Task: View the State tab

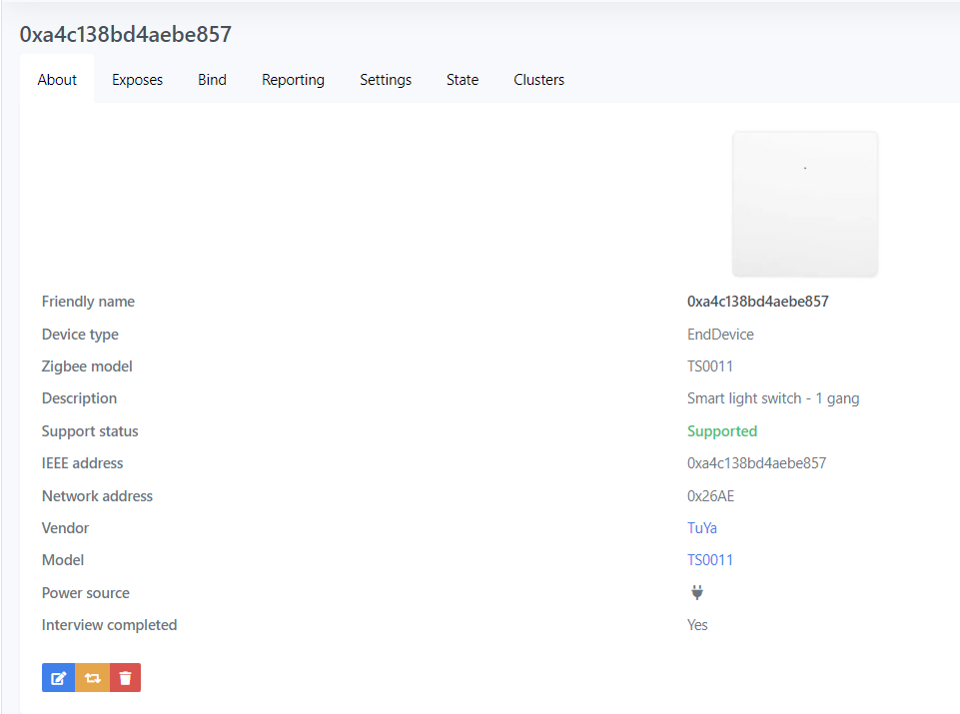Action: pyautogui.click(x=463, y=80)
